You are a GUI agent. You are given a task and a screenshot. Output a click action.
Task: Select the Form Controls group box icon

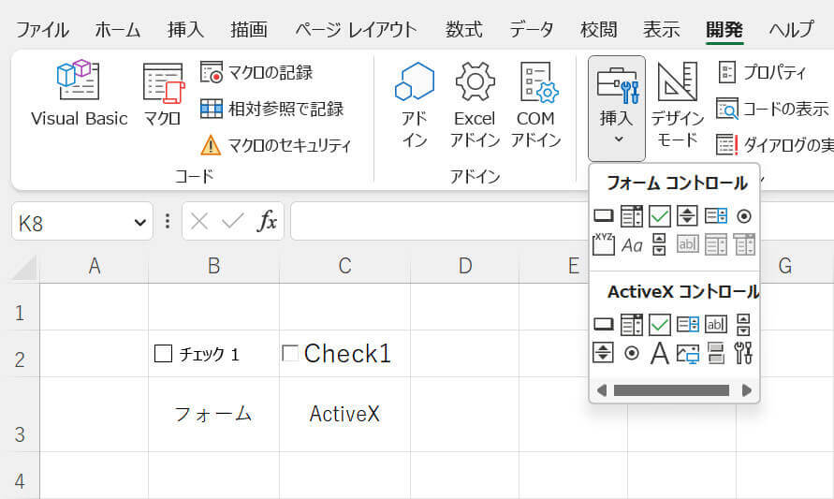tap(604, 244)
